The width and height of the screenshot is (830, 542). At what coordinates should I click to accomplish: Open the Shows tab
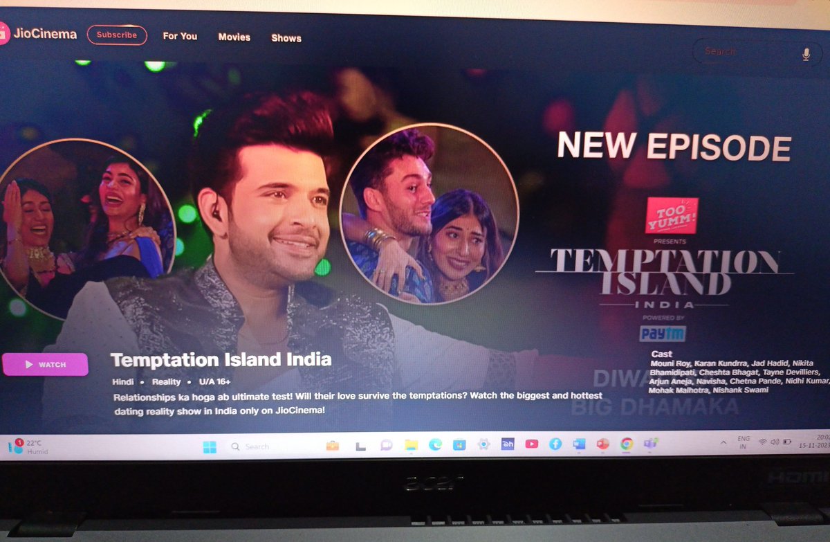[286, 38]
